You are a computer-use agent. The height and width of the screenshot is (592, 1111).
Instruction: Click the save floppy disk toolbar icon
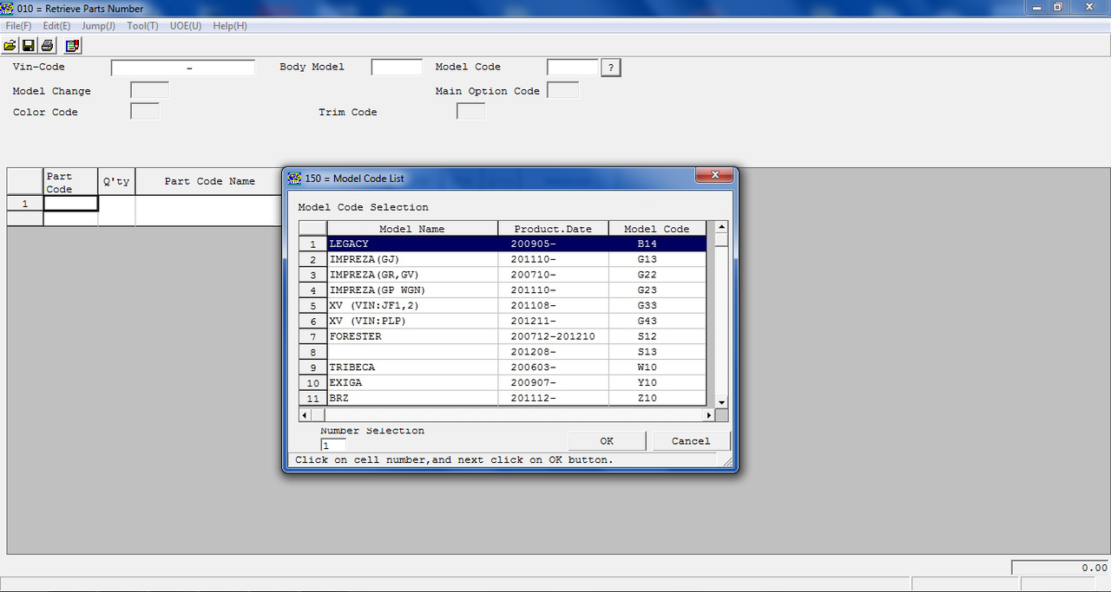click(x=29, y=45)
